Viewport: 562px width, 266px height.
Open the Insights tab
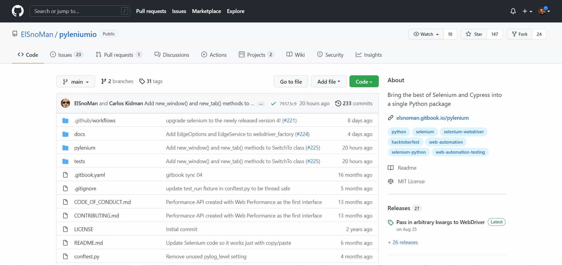click(369, 55)
